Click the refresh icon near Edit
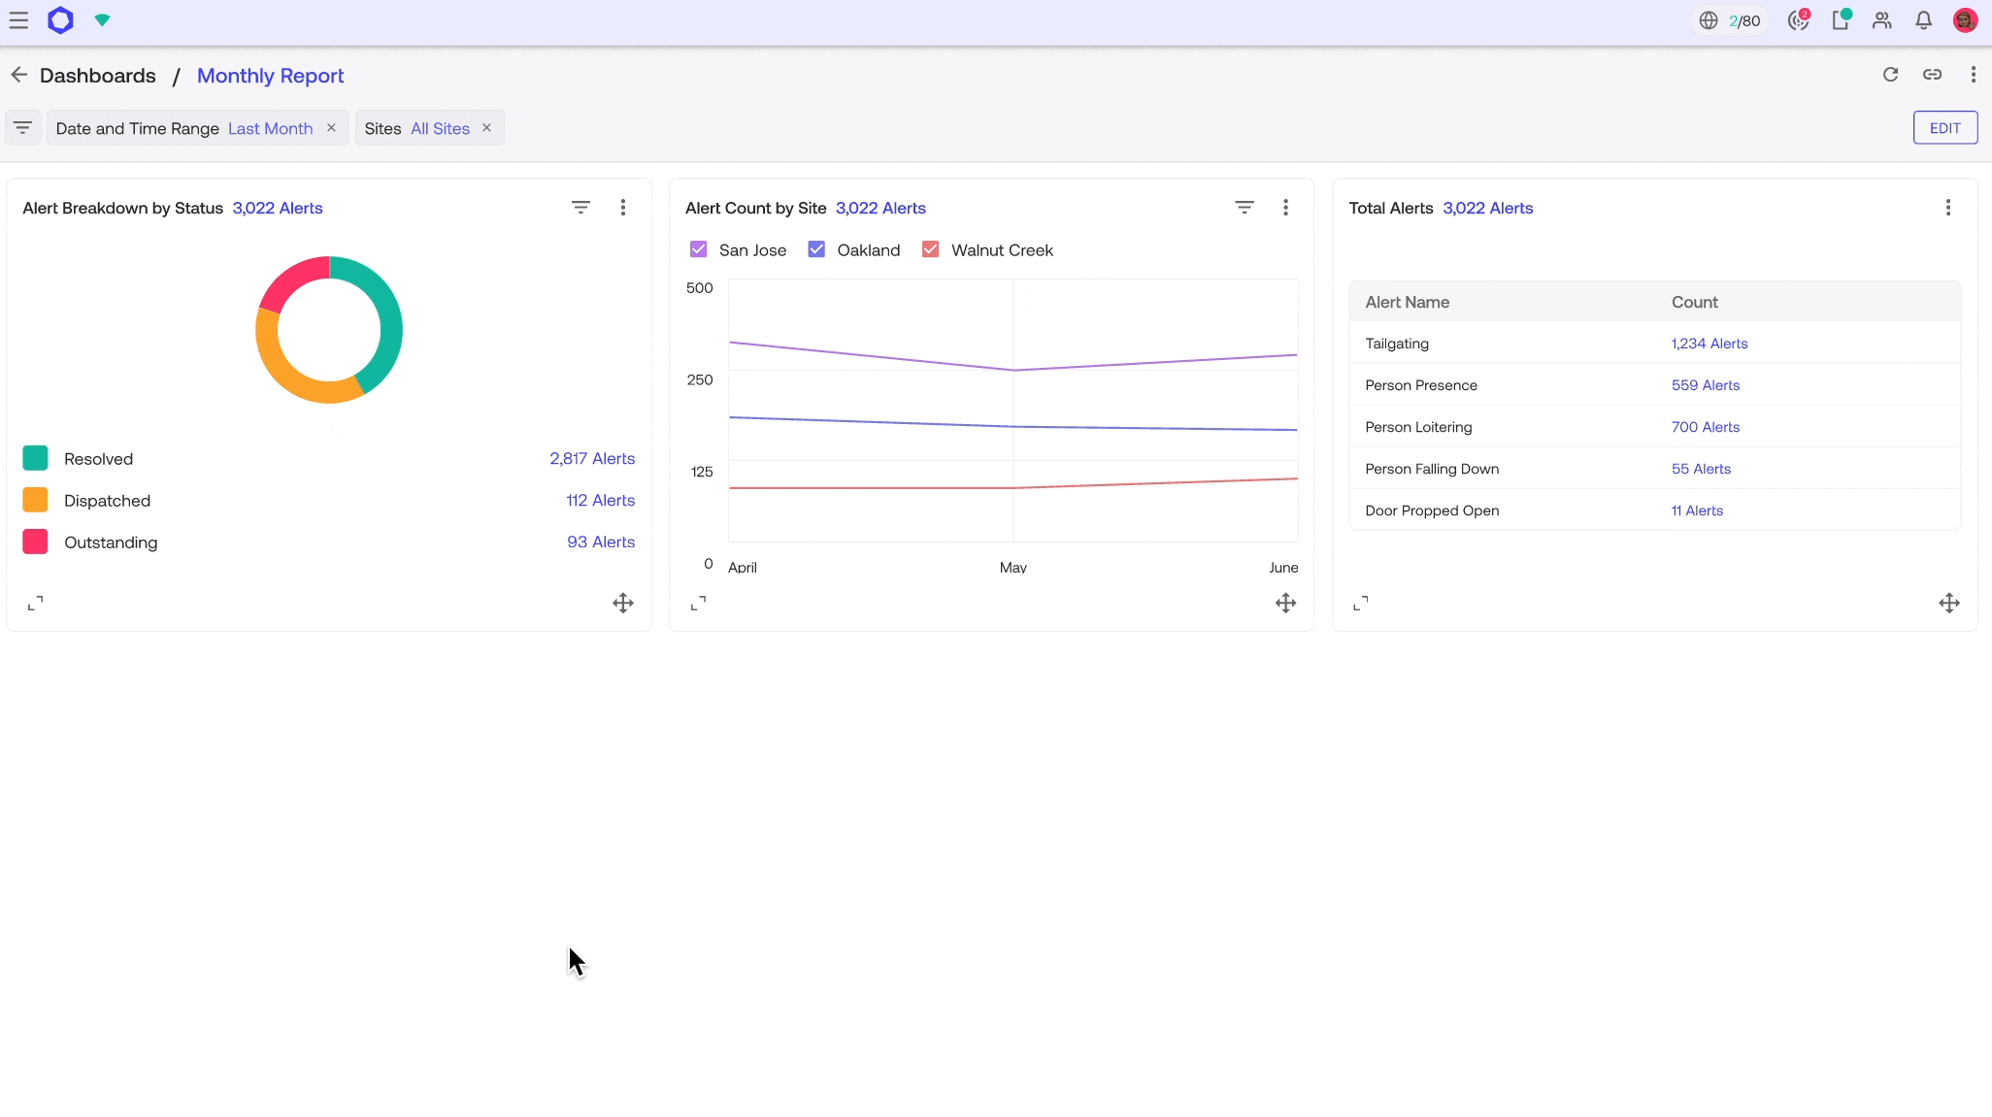 point(1891,74)
